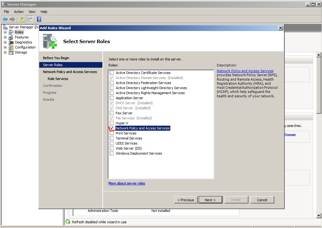Open the Help question mark toolbar icon

39,20
